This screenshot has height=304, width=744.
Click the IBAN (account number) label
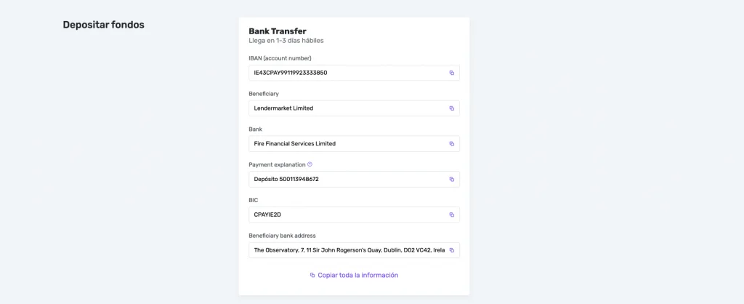point(280,58)
